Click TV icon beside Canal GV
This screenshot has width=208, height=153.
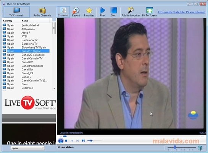pyautogui.click(x=4, y=62)
